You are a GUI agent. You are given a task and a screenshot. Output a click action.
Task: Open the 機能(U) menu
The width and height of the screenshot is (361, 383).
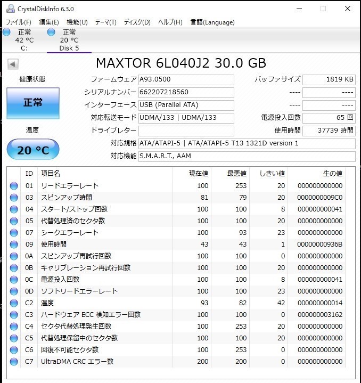click(x=77, y=22)
